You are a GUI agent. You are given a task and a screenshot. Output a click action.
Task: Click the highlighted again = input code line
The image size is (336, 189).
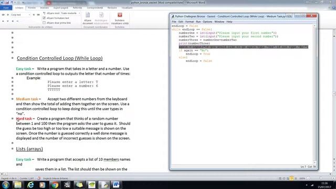click(x=244, y=47)
